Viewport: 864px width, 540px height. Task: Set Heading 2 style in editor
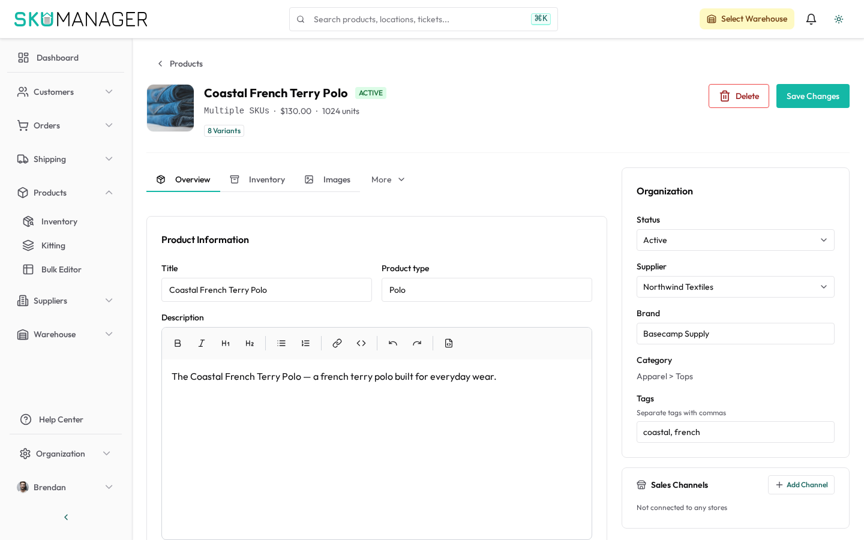click(250, 343)
